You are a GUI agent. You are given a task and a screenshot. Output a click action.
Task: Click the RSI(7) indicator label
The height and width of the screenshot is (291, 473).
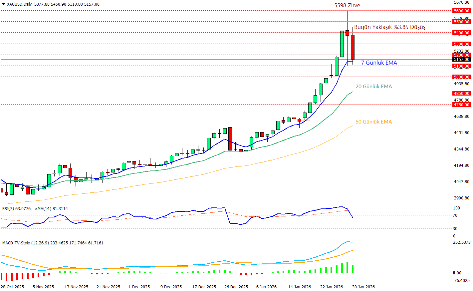tap(16, 209)
